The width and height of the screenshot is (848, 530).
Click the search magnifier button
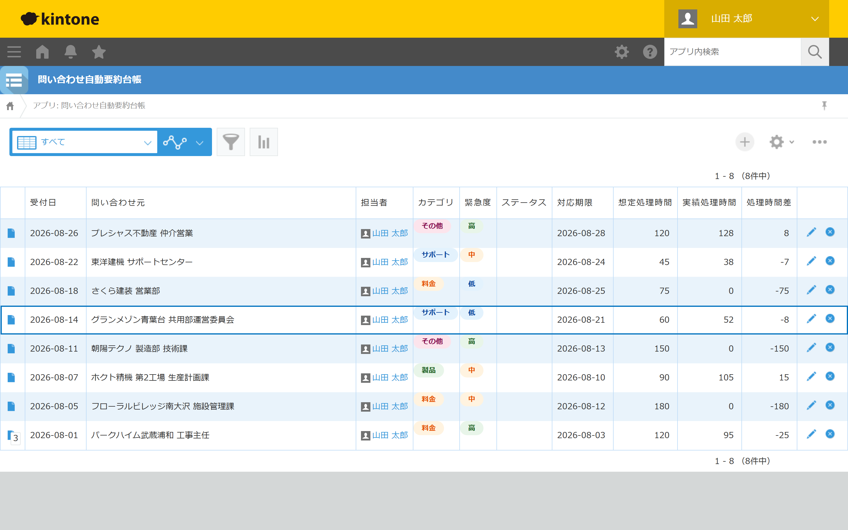pos(815,52)
